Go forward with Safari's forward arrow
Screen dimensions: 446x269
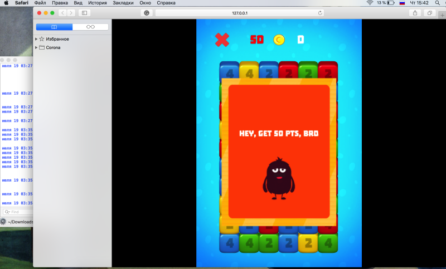[x=71, y=13]
